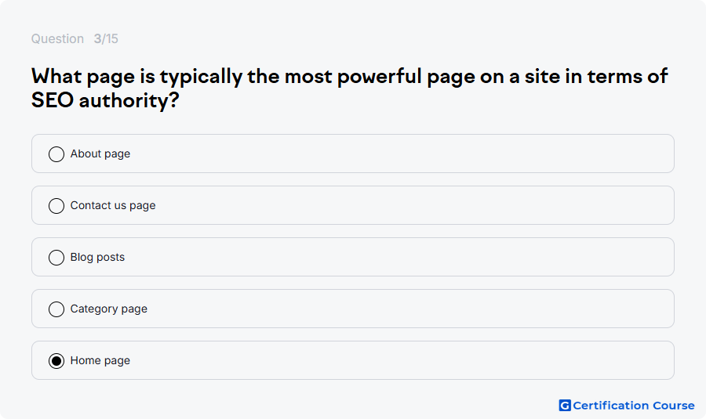Click the blue G logo icon
The width and height of the screenshot is (706, 419).
coord(565,406)
